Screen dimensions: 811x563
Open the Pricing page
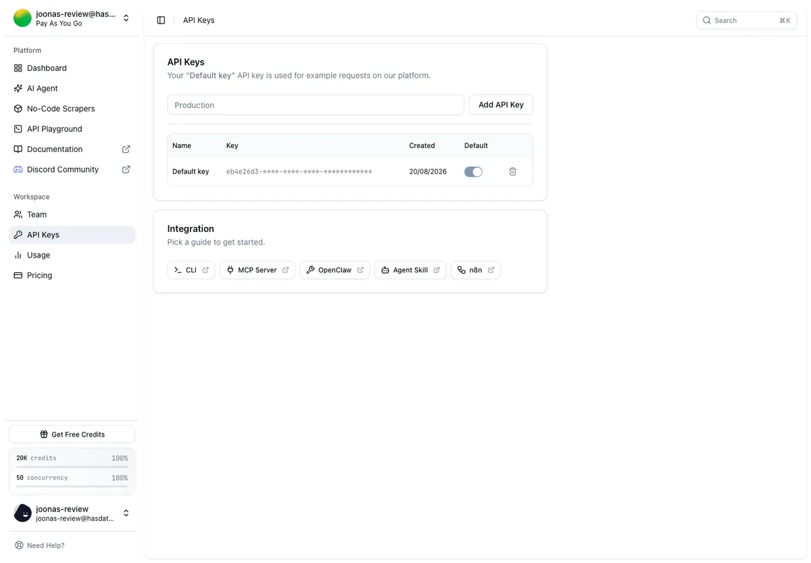pos(72,276)
